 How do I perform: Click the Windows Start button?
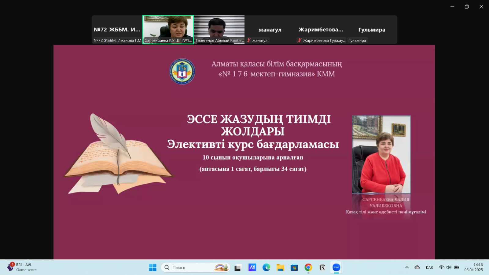tap(153, 268)
